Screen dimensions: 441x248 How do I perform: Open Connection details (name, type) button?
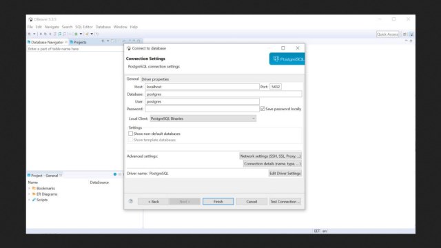tap(272, 164)
